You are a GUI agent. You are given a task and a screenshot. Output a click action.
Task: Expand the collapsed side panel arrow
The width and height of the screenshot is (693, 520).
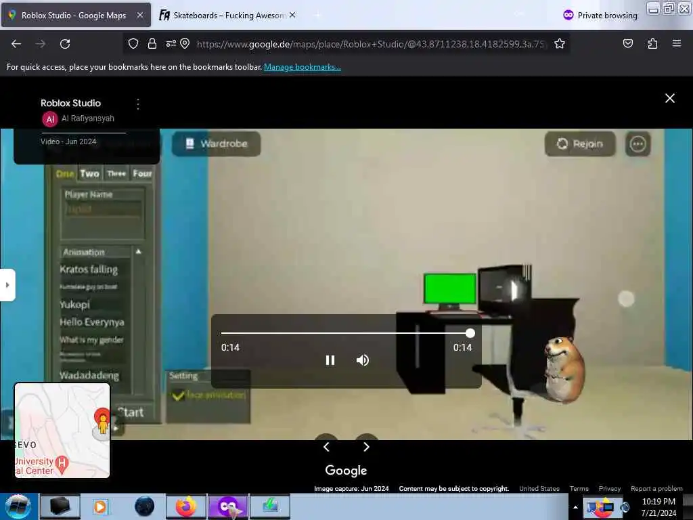(x=7, y=285)
